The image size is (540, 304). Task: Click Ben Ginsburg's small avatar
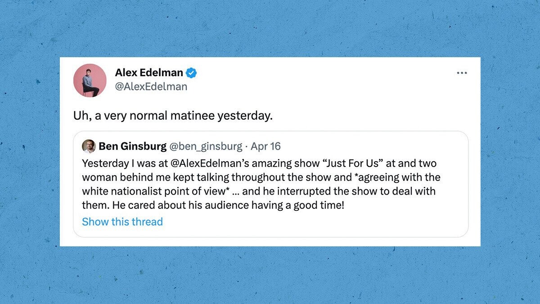tap(89, 146)
